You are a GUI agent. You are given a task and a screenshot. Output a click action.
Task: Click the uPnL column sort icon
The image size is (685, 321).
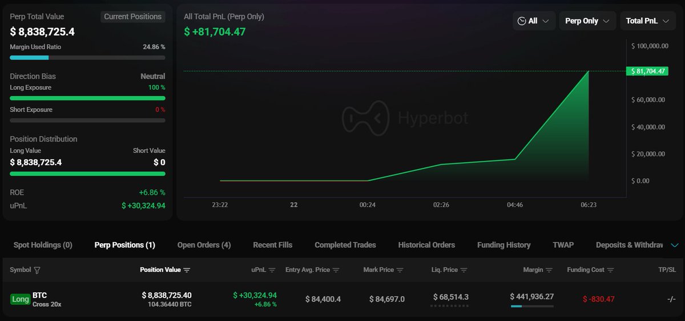272,270
